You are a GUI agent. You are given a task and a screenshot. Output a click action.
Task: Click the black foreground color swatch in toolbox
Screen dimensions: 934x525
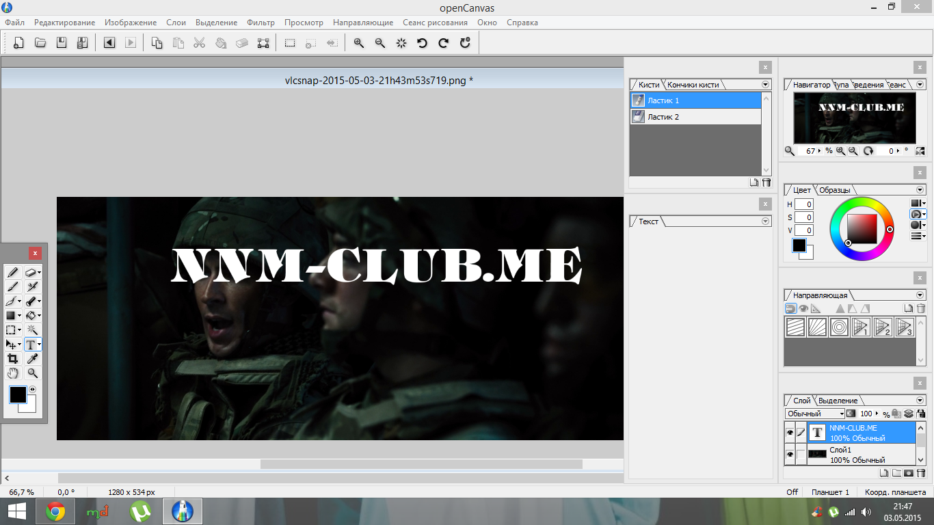[x=17, y=394]
